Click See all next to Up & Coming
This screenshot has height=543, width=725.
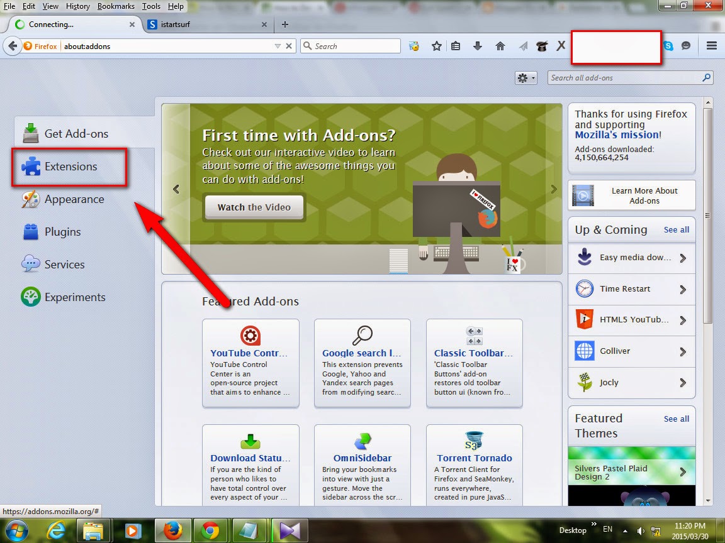(677, 230)
